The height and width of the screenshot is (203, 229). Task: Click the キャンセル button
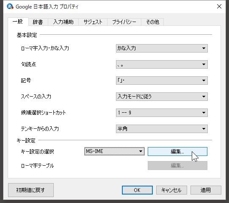pos(171,190)
